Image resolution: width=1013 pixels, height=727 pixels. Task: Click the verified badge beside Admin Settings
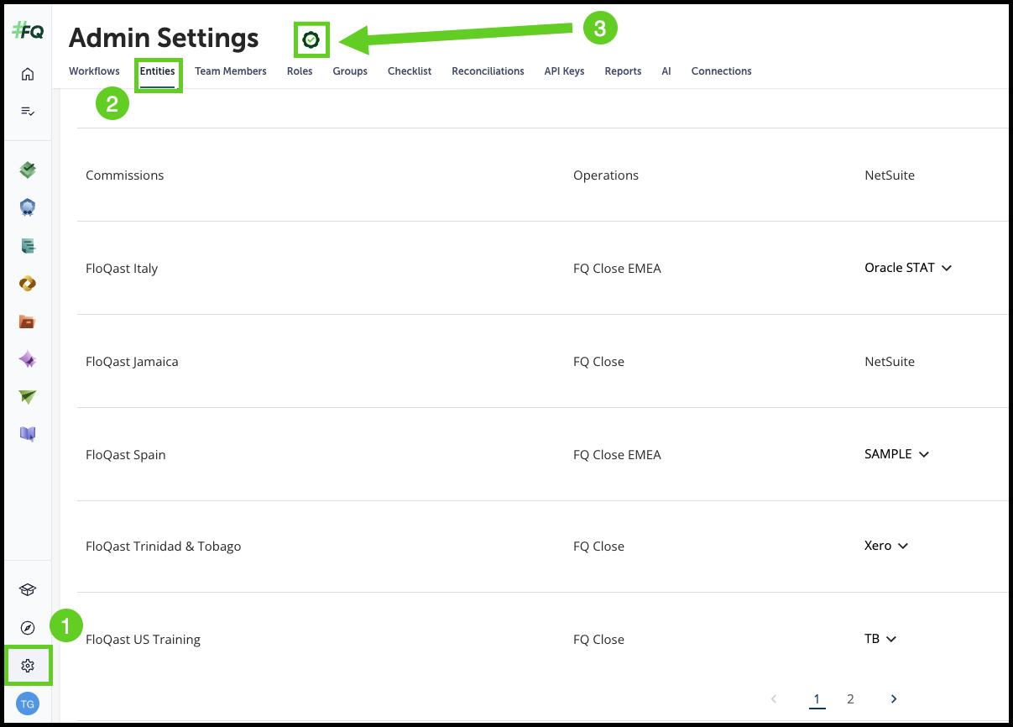[311, 39]
